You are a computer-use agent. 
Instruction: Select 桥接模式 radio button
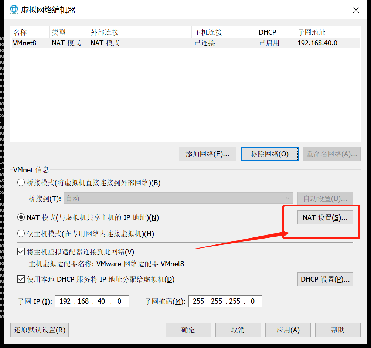21,182
